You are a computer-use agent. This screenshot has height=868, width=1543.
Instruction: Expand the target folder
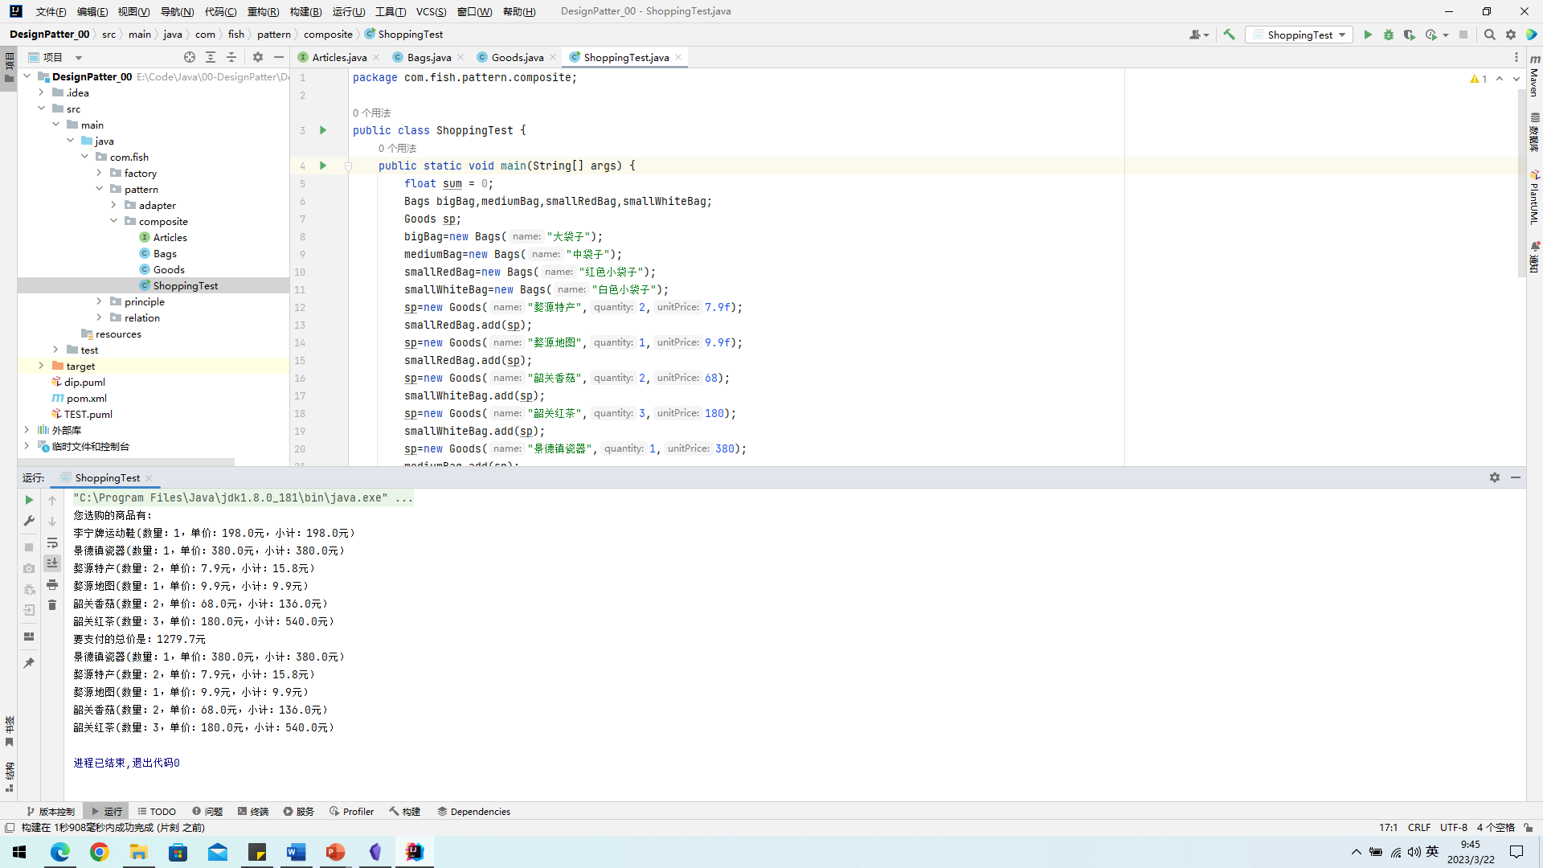click(x=42, y=366)
